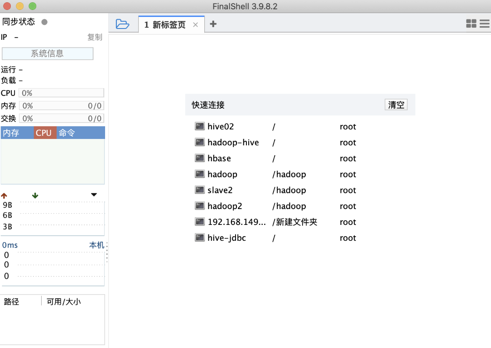491x348 pixels.
Task: Click the 系统信息 button
Action: point(48,53)
